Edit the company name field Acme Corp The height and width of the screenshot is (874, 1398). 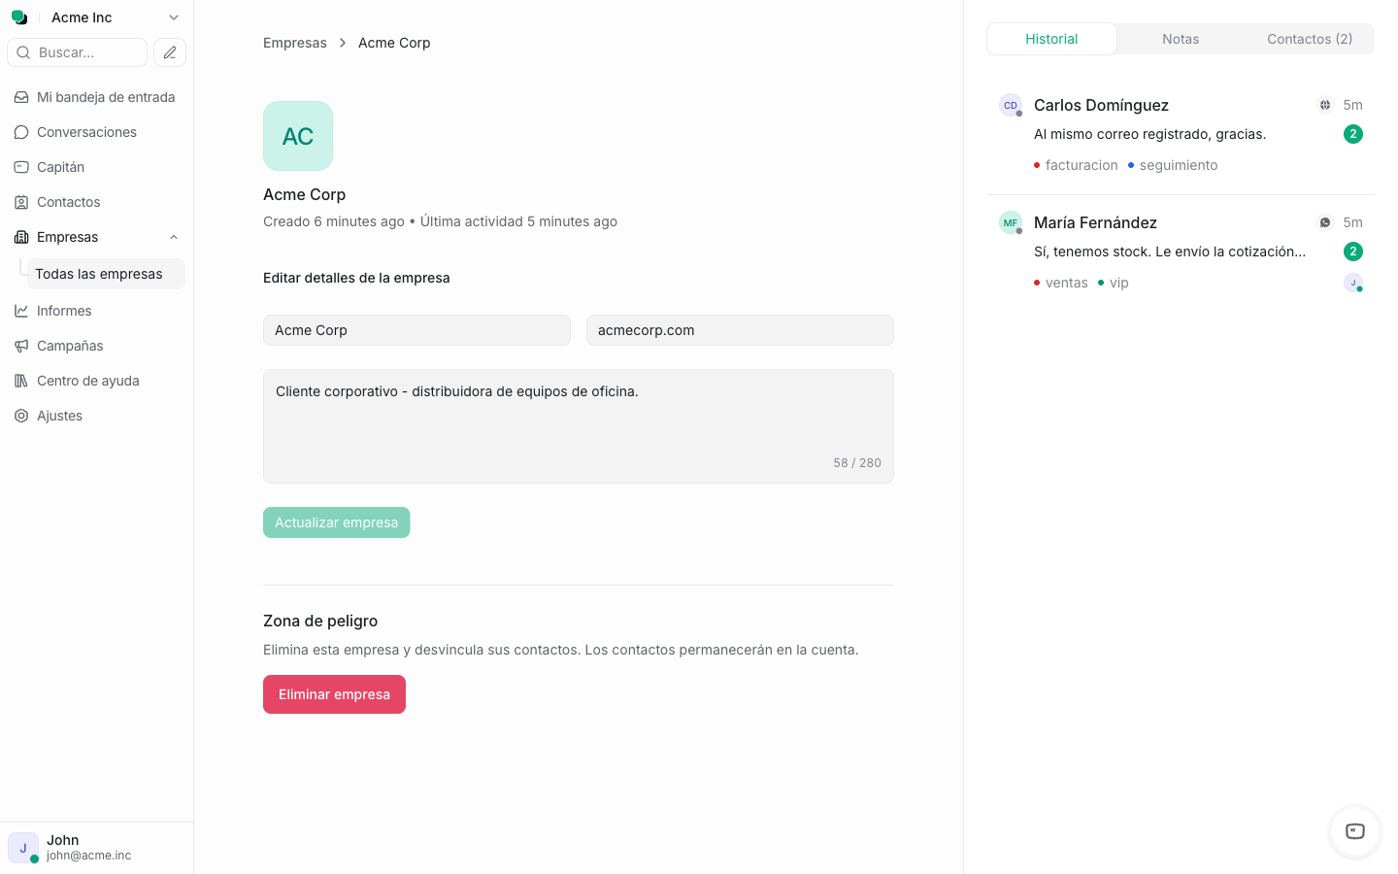pos(416,330)
